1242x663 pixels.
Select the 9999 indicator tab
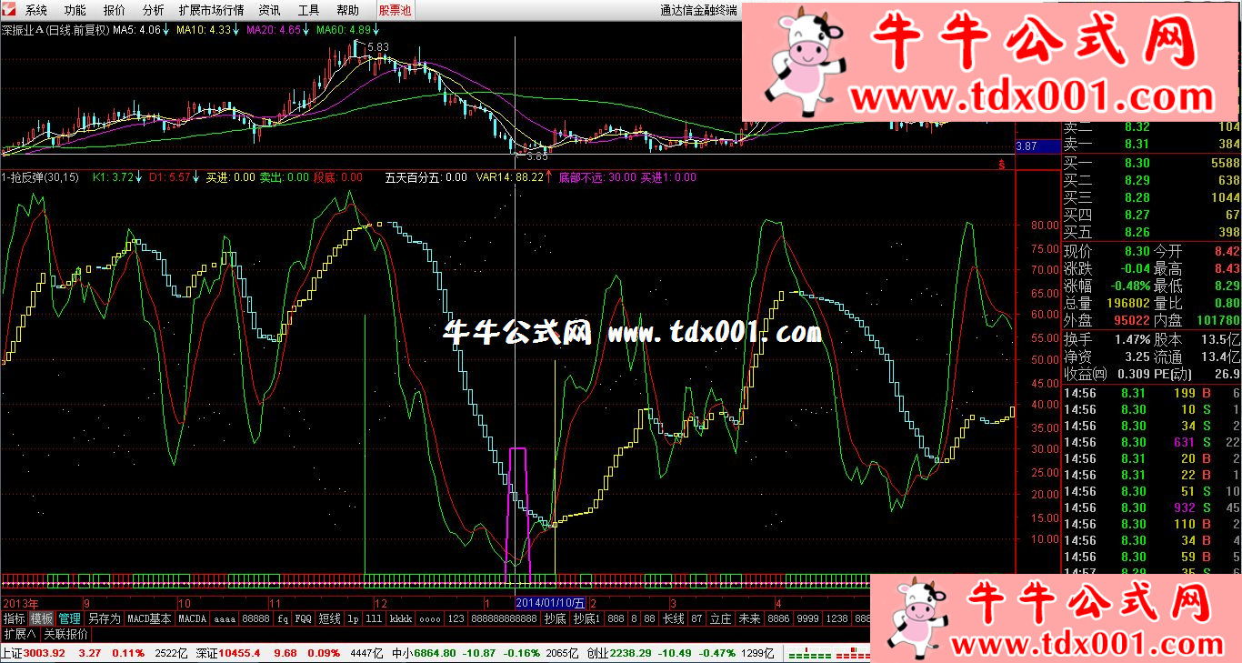[x=807, y=618]
